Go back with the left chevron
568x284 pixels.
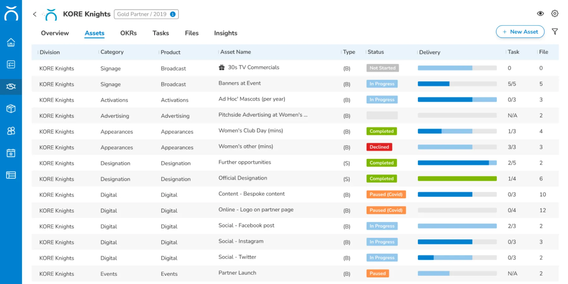click(x=35, y=14)
